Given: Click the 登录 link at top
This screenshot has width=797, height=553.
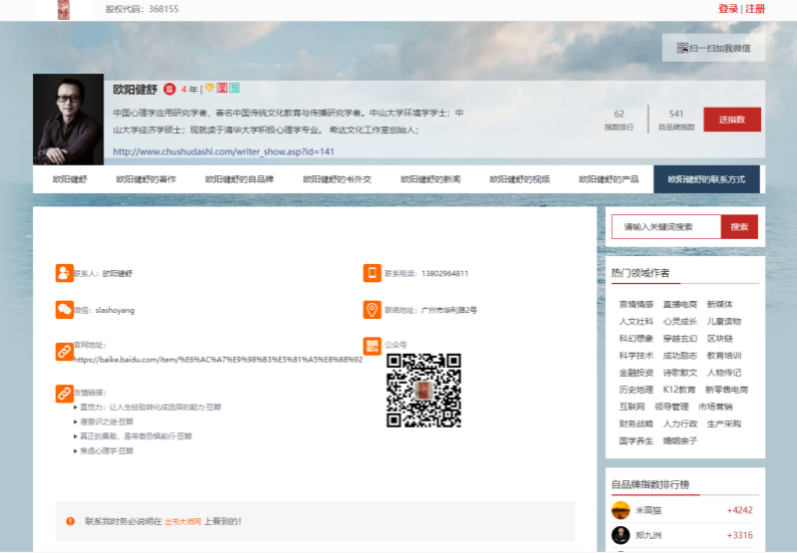Looking at the screenshot, I should tap(727, 9).
